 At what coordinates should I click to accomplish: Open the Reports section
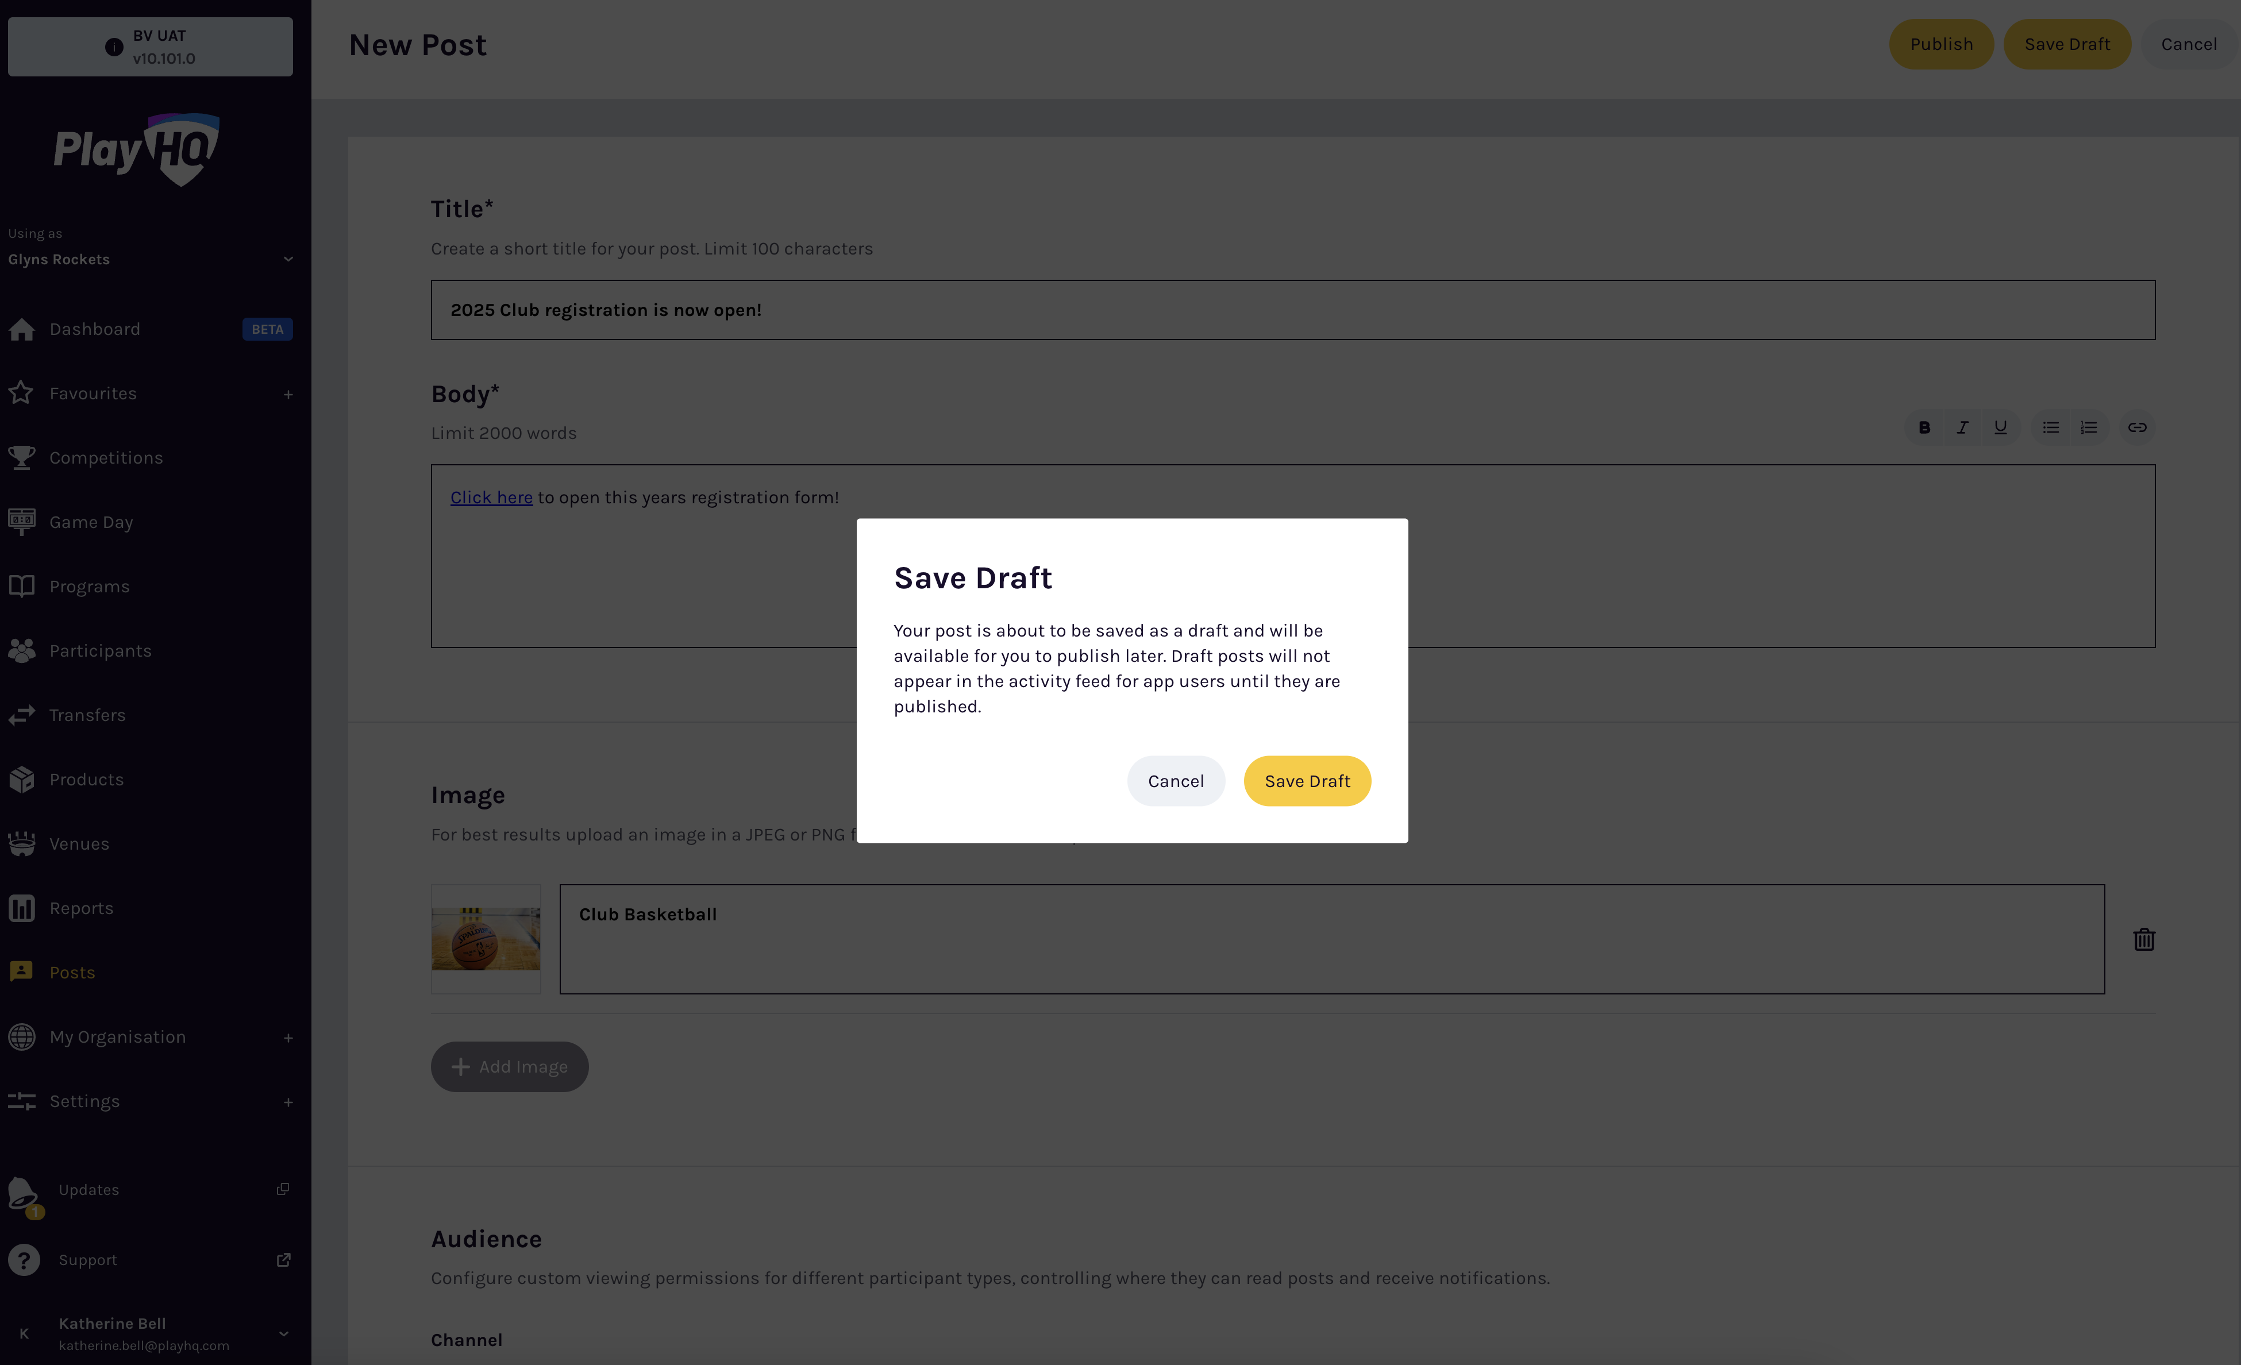(81, 908)
